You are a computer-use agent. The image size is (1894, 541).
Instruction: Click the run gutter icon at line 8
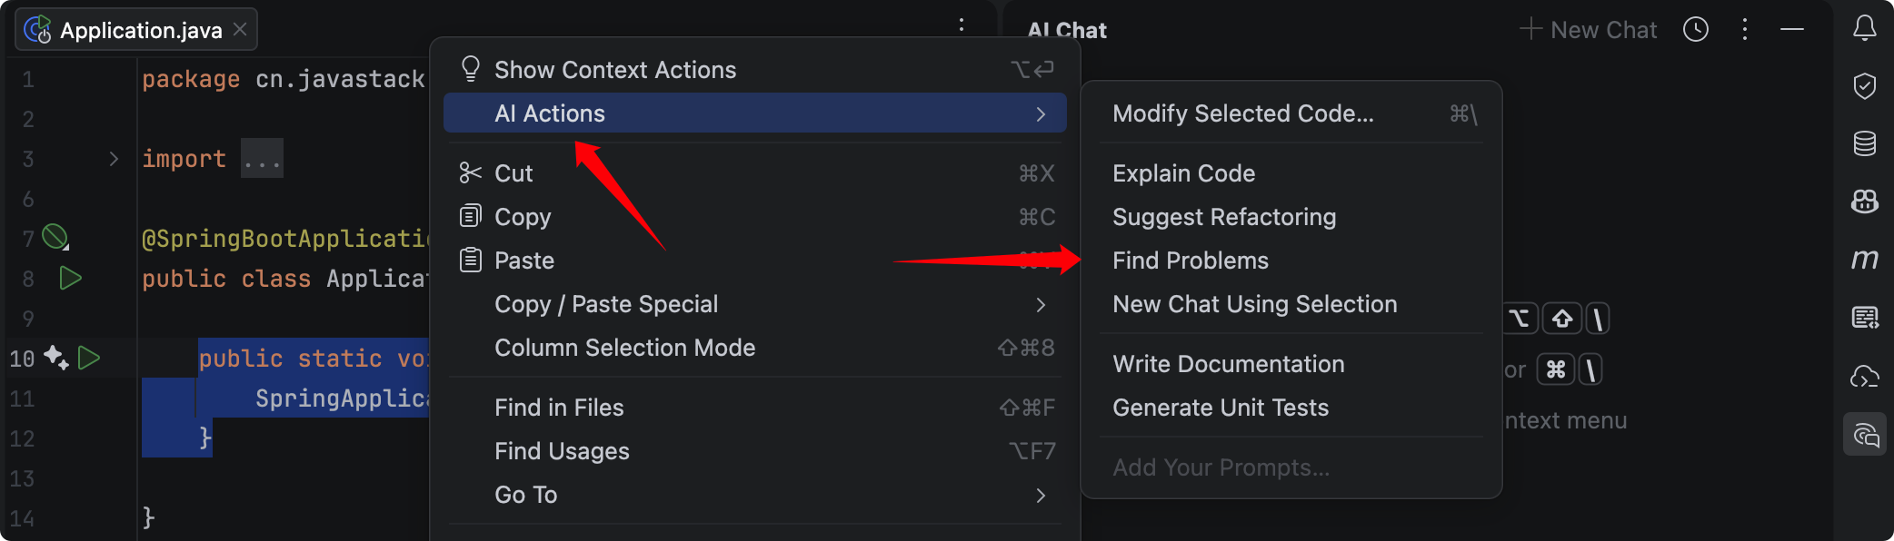pos(70,278)
